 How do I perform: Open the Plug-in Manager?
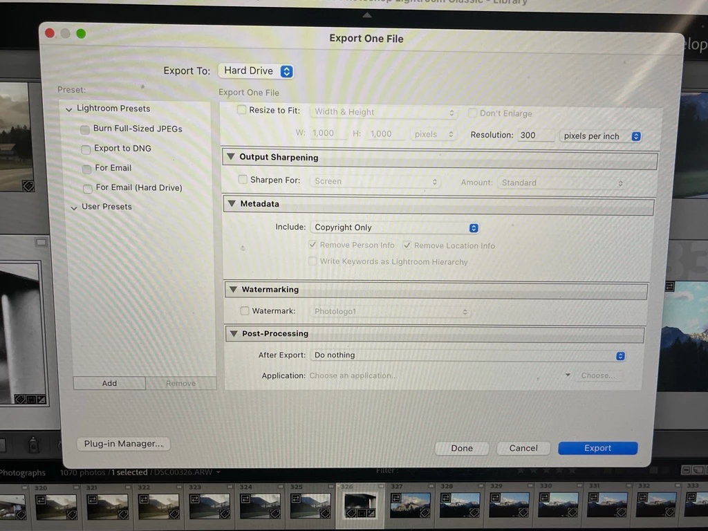pos(123,444)
